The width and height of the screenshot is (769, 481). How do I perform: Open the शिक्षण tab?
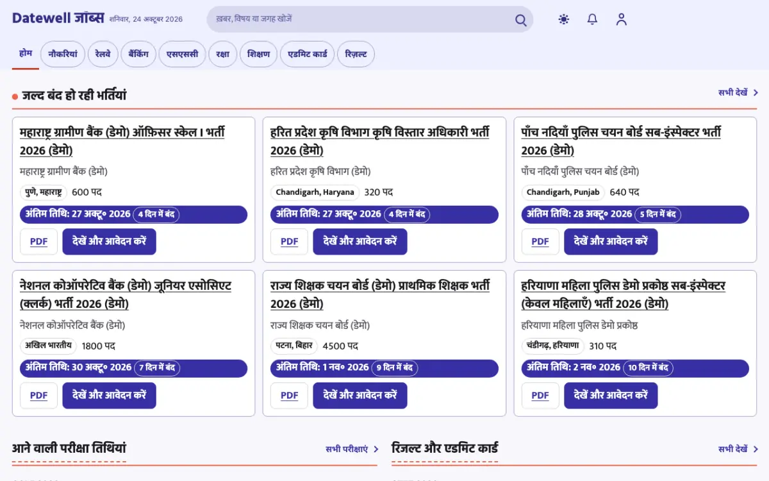click(x=259, y=55)
